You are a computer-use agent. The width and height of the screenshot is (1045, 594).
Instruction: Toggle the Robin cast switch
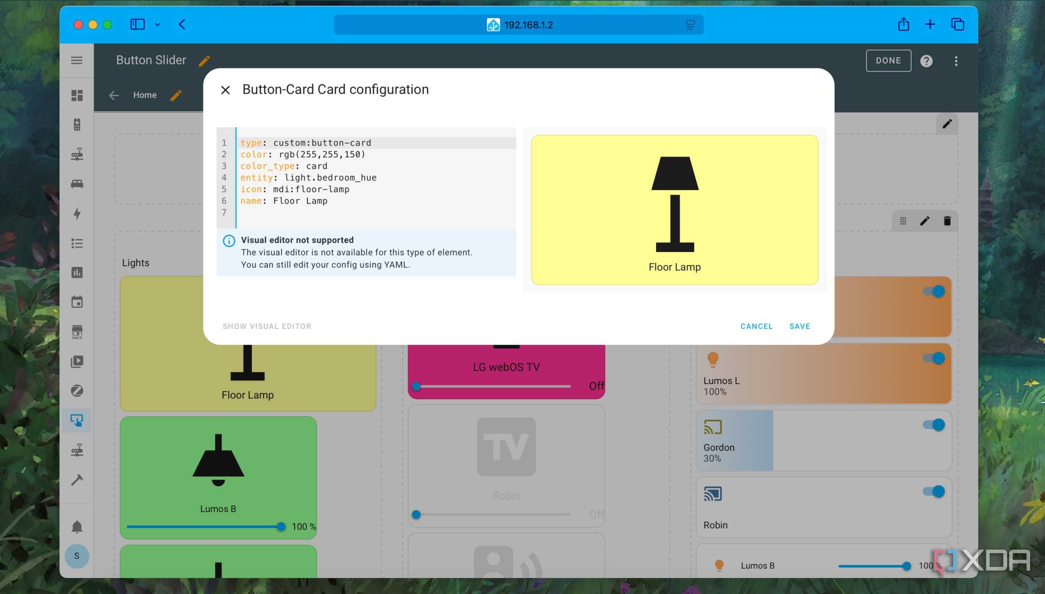[934, 491]
